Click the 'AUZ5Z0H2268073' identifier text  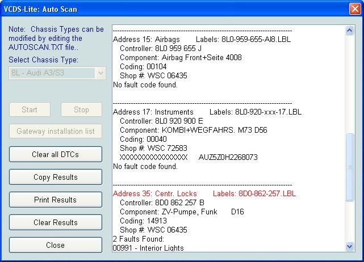pyautogui.click(x=228, y=157)
